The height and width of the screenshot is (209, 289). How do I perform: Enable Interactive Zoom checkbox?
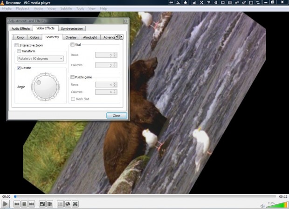click(x=17, y=45)
